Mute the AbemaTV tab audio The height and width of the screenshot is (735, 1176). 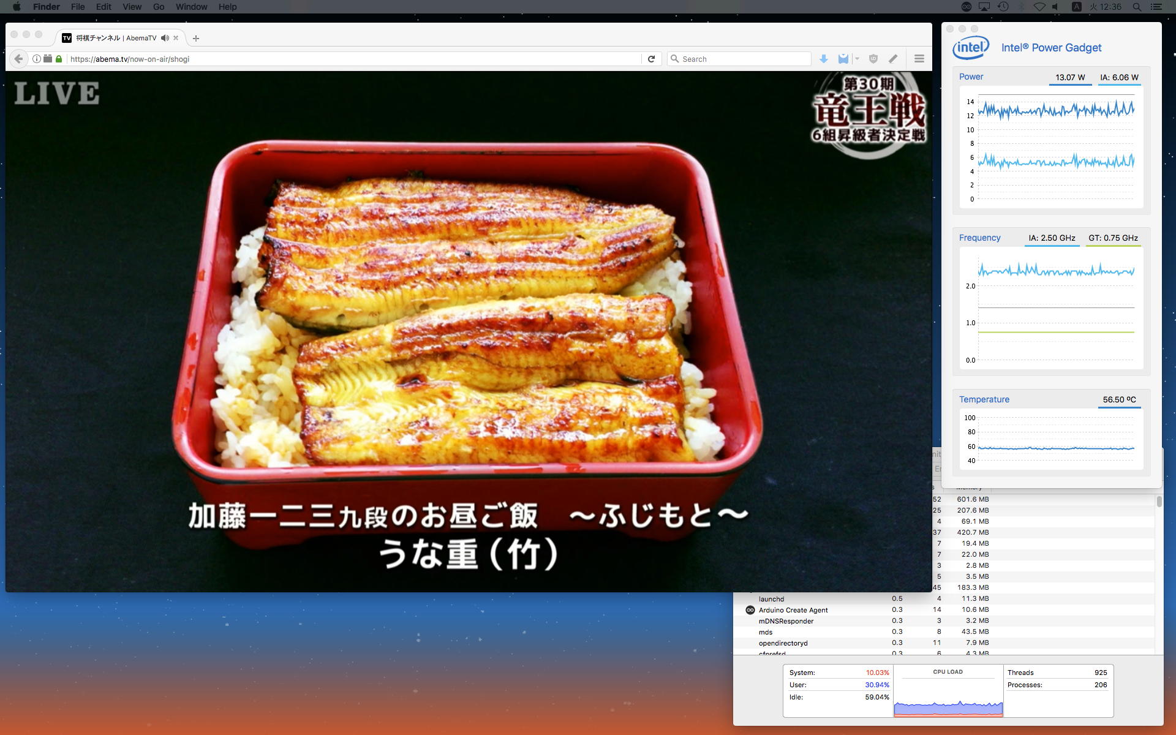tap(165, 38)
